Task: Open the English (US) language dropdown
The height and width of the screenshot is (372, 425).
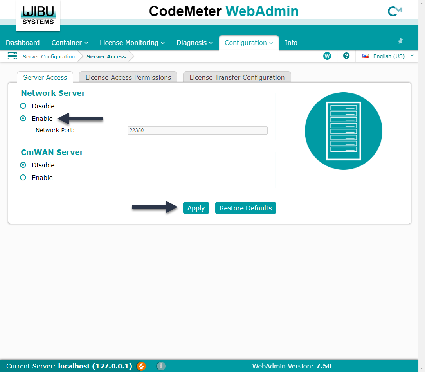Action: click(388, 56)
